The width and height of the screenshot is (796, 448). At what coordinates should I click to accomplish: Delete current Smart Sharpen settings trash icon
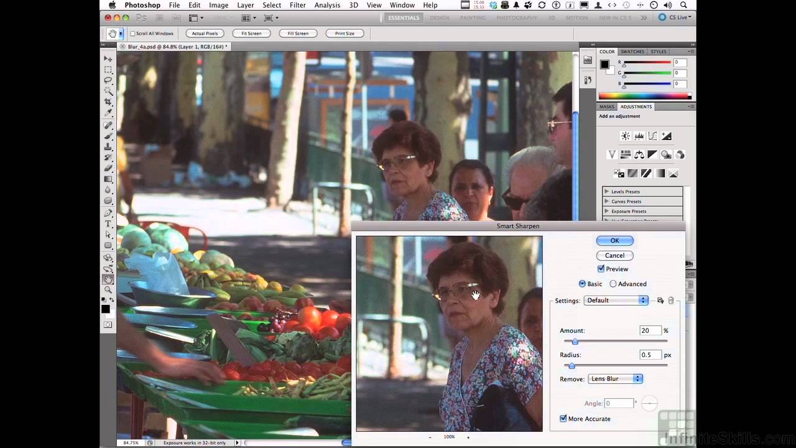click(x=671, y=301)
